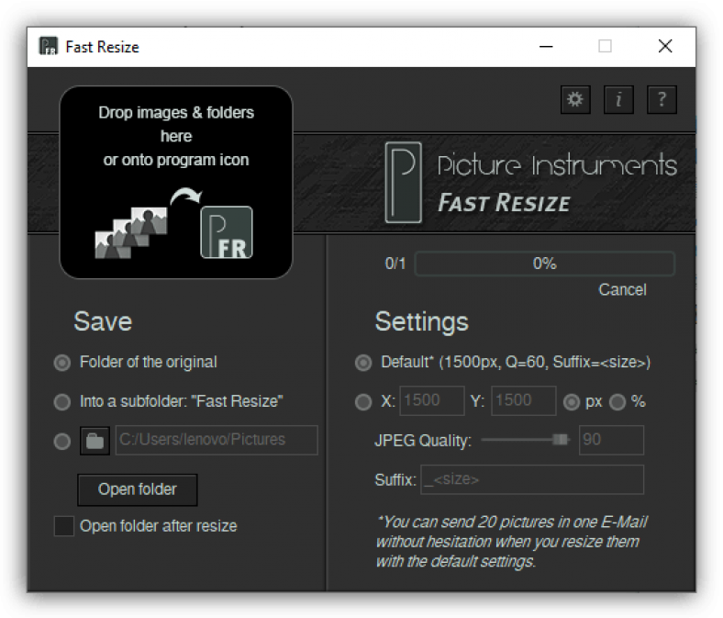Select the custom X/Y size radio button
723x618 pixels.
pyautogui.click(x=363, y=402)
